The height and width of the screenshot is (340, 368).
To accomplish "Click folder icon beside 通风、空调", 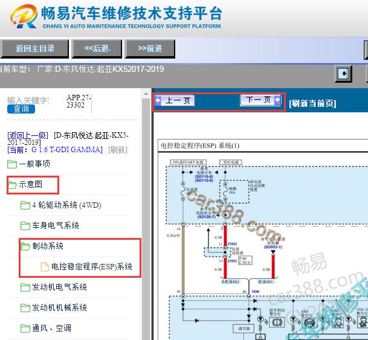I will [25, 329].
